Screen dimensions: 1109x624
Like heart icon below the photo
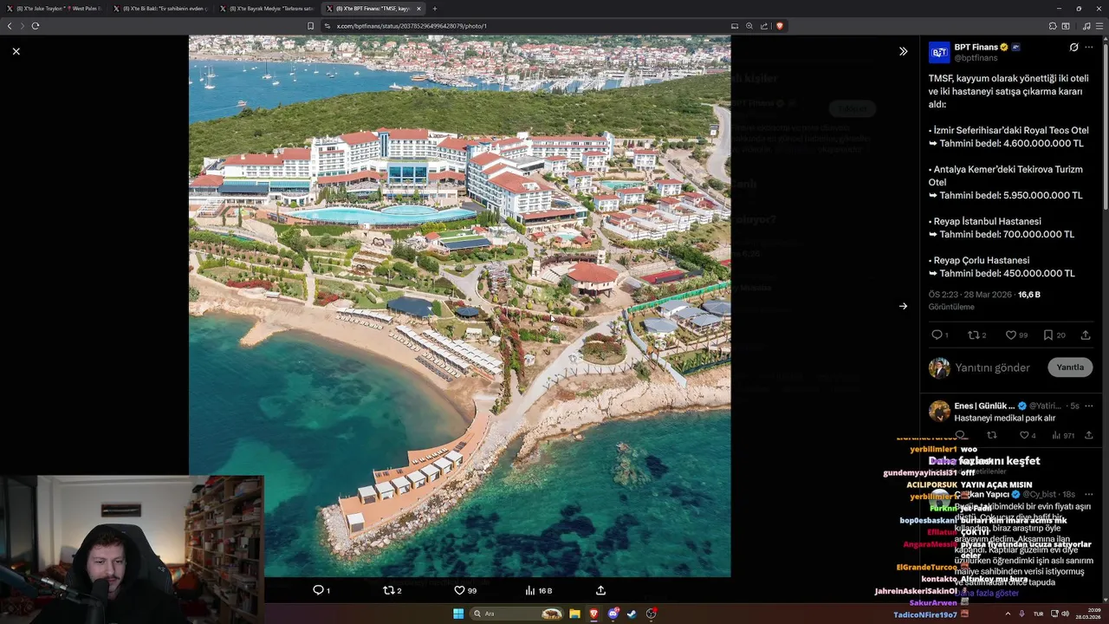click(465, 590)
